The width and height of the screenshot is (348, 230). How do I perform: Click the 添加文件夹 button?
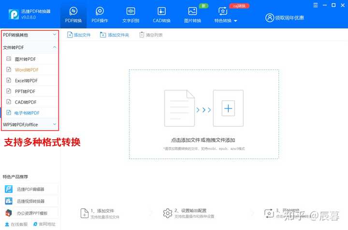[114, 35]
